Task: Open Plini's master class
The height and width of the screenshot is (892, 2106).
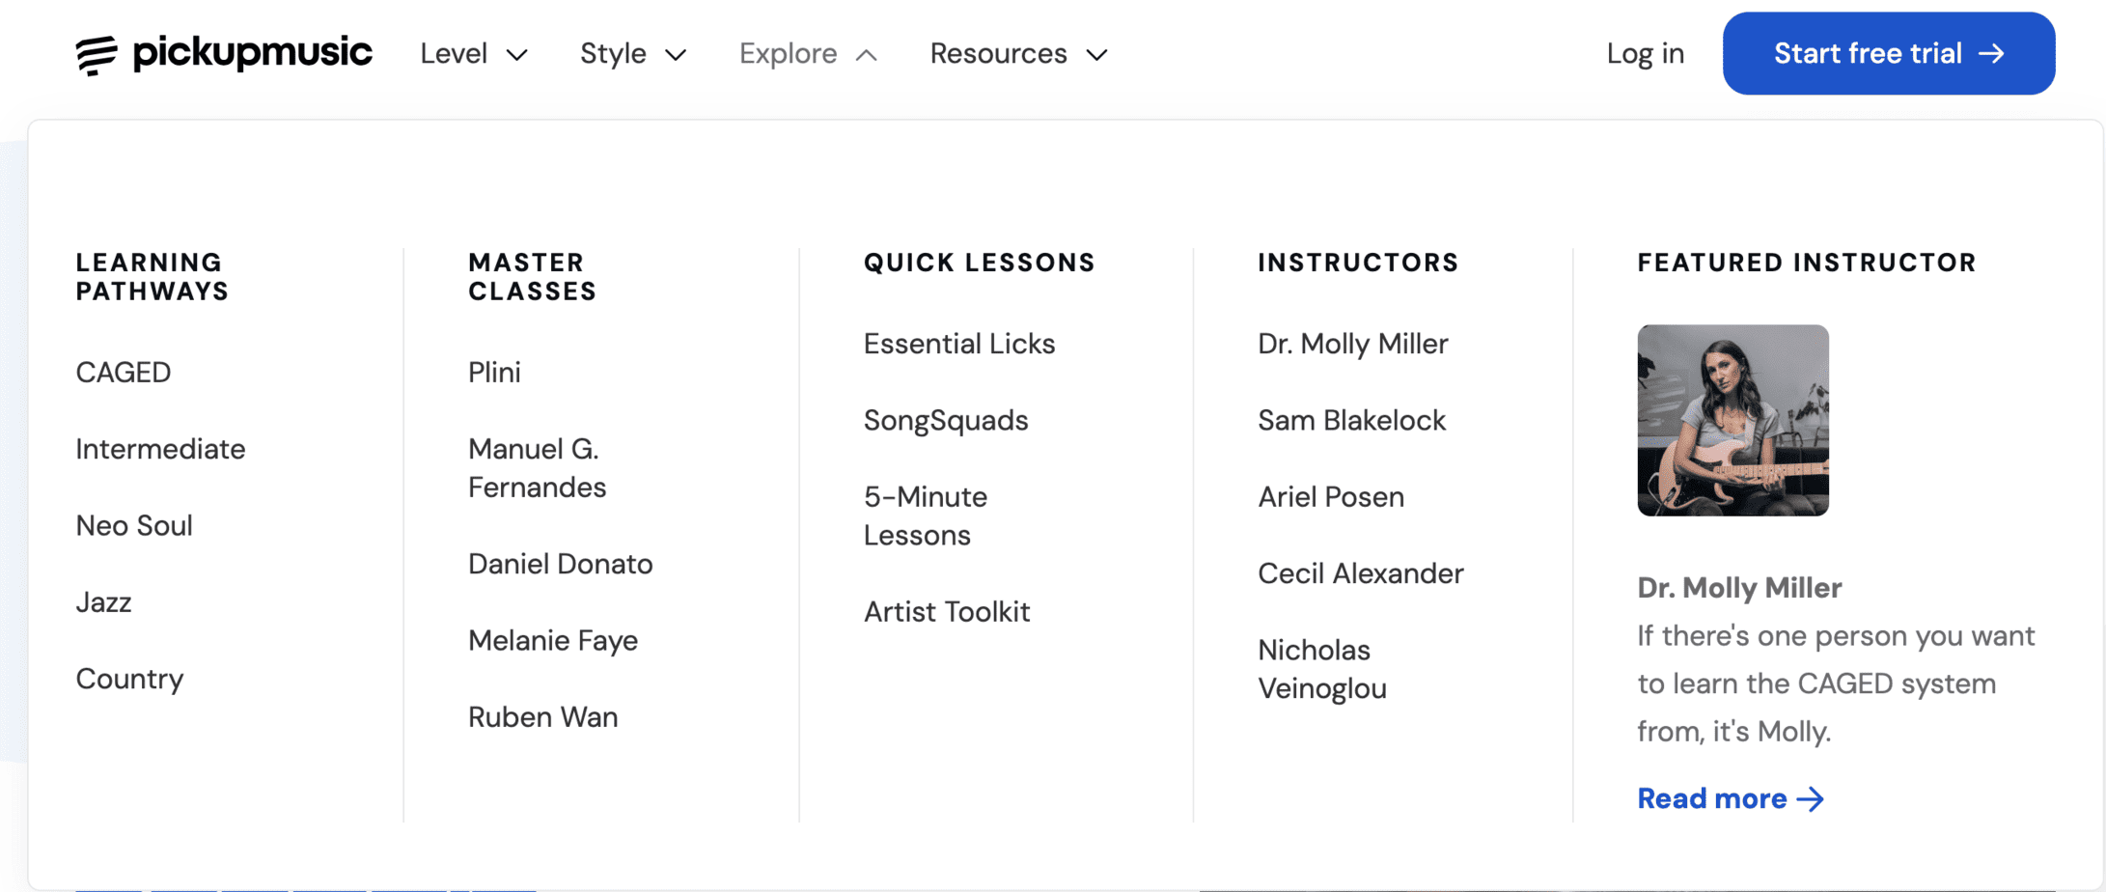Action: tap(493, 372)
